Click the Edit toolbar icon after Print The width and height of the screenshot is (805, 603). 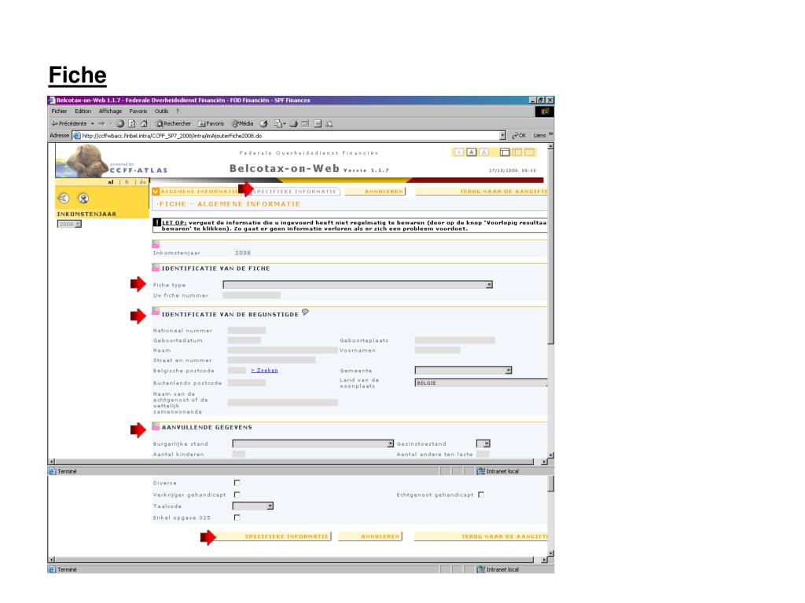coord(306,123)
